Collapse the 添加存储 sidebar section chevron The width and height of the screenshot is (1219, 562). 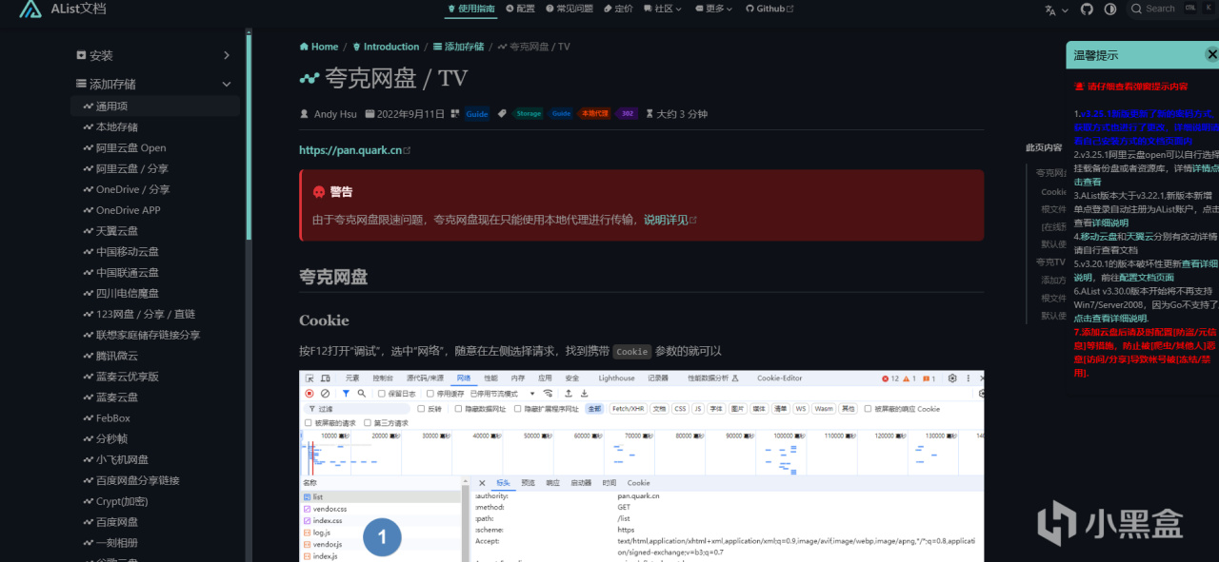[227, 84]
